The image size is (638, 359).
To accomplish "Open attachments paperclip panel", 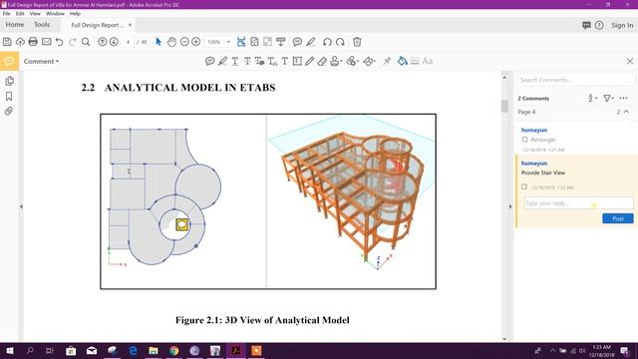I will pos(9,111).
